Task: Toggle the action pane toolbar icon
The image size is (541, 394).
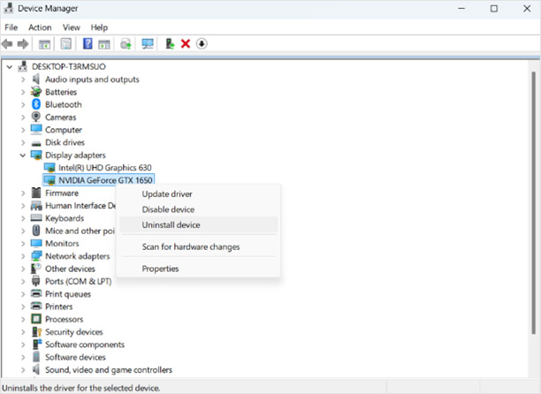Action: (x=104, y=44)
